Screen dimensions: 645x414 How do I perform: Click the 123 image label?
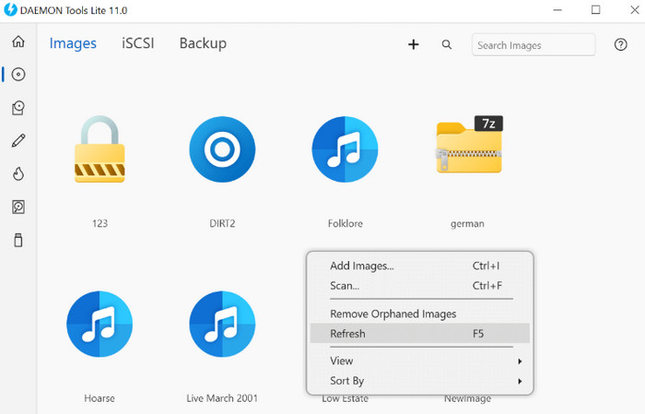(100, 223)
